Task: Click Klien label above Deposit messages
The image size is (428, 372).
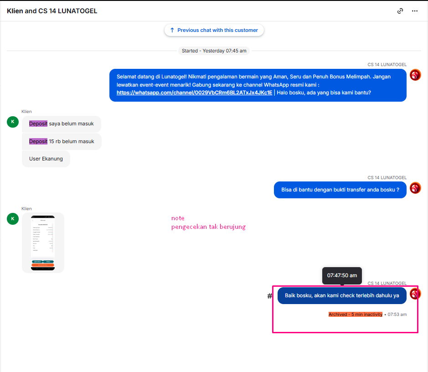Action: click(26, 112)
